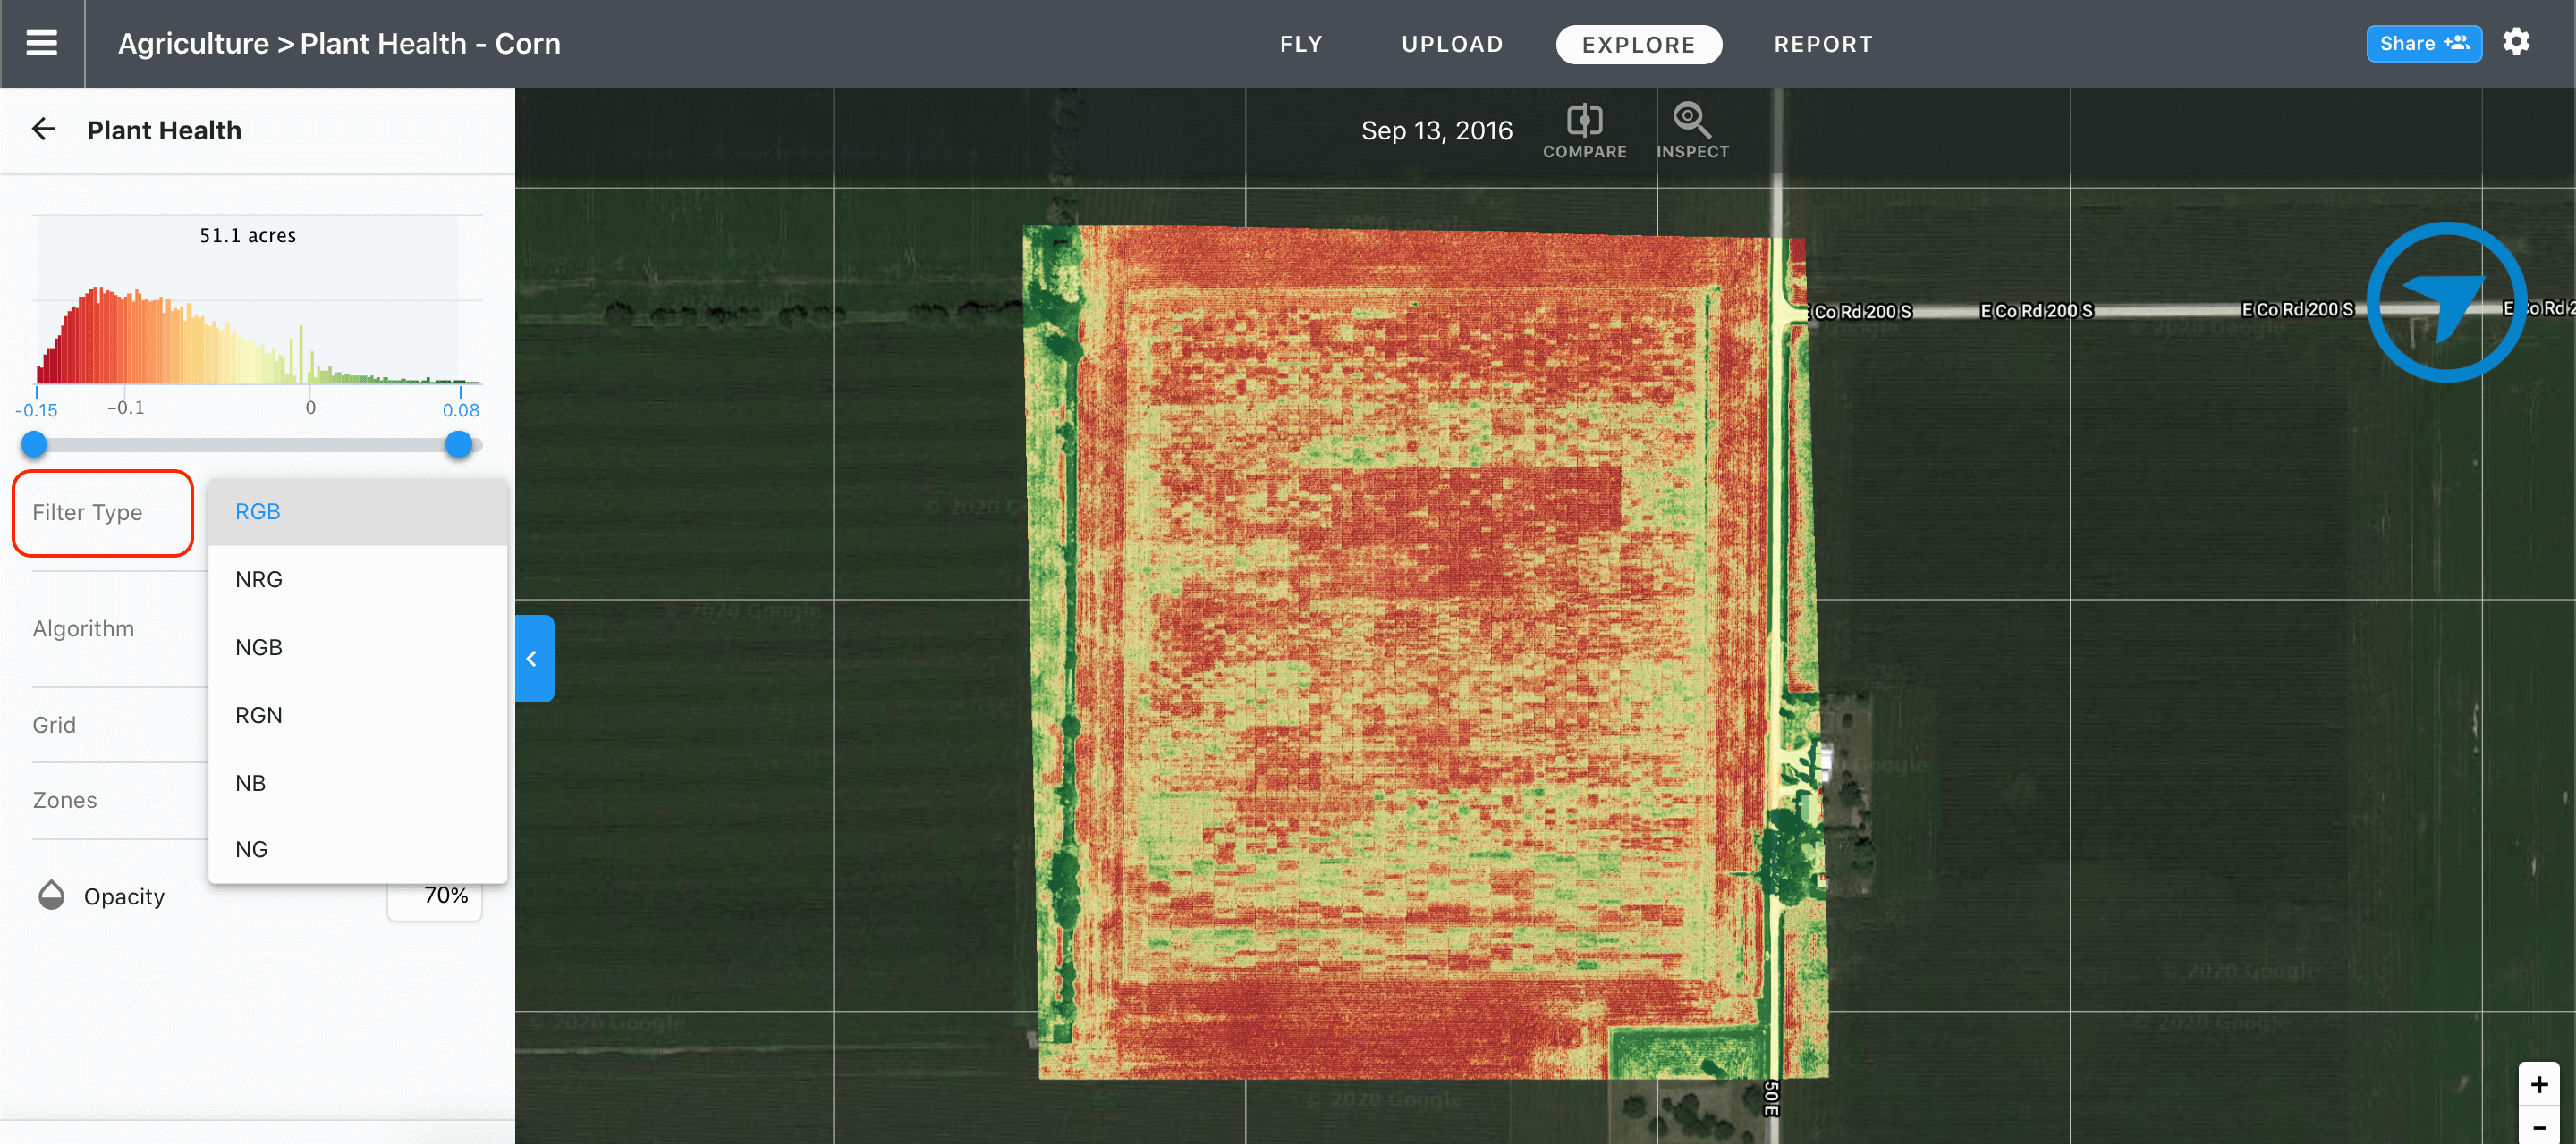
Task: Switch to the FLY tab
Action: click(x=1301, y=44)
